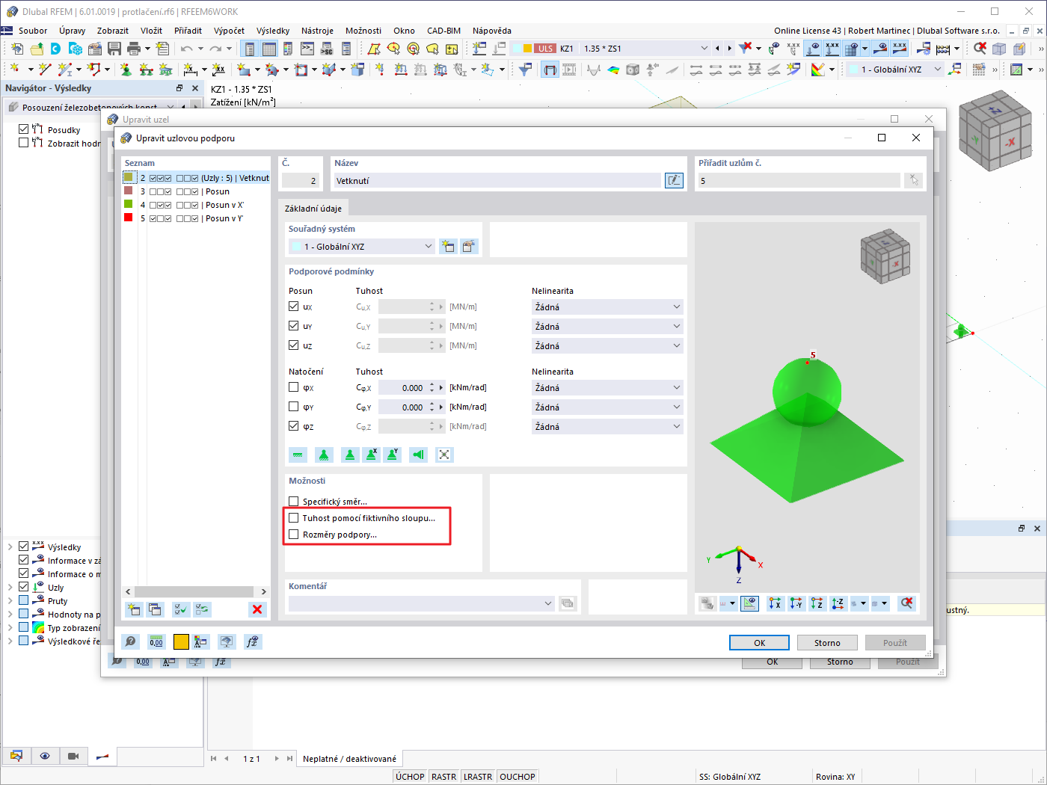Viewport: 1047px width, 785px height.
Task: Set preview to view in -Z direction
Action: pyautogui.click(x=838, y=603)
